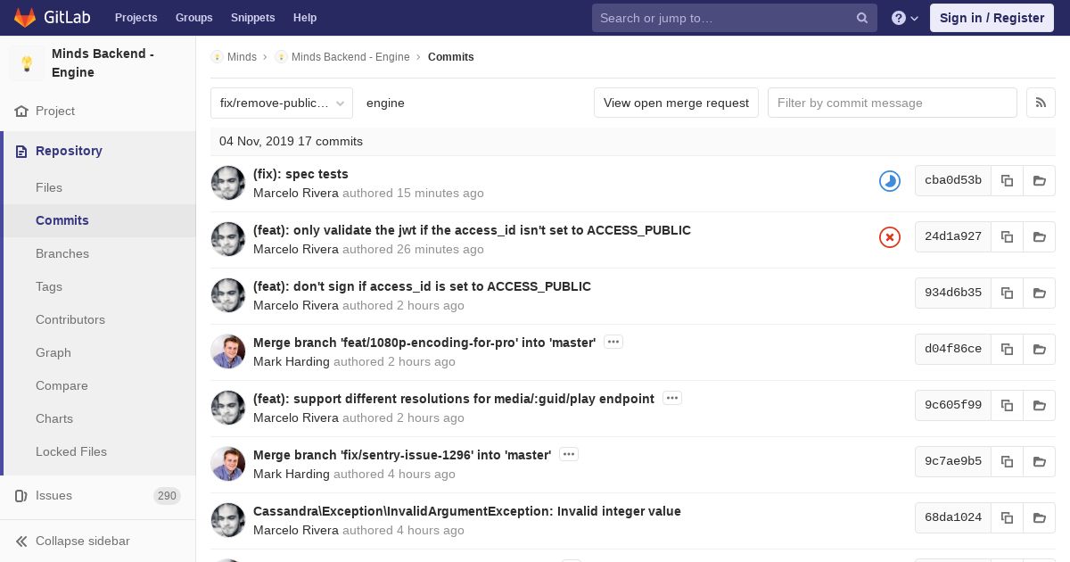Expand sentry-issue-1296 merge commit description
Screen dimensions: 1070x562
pos(569,454)
